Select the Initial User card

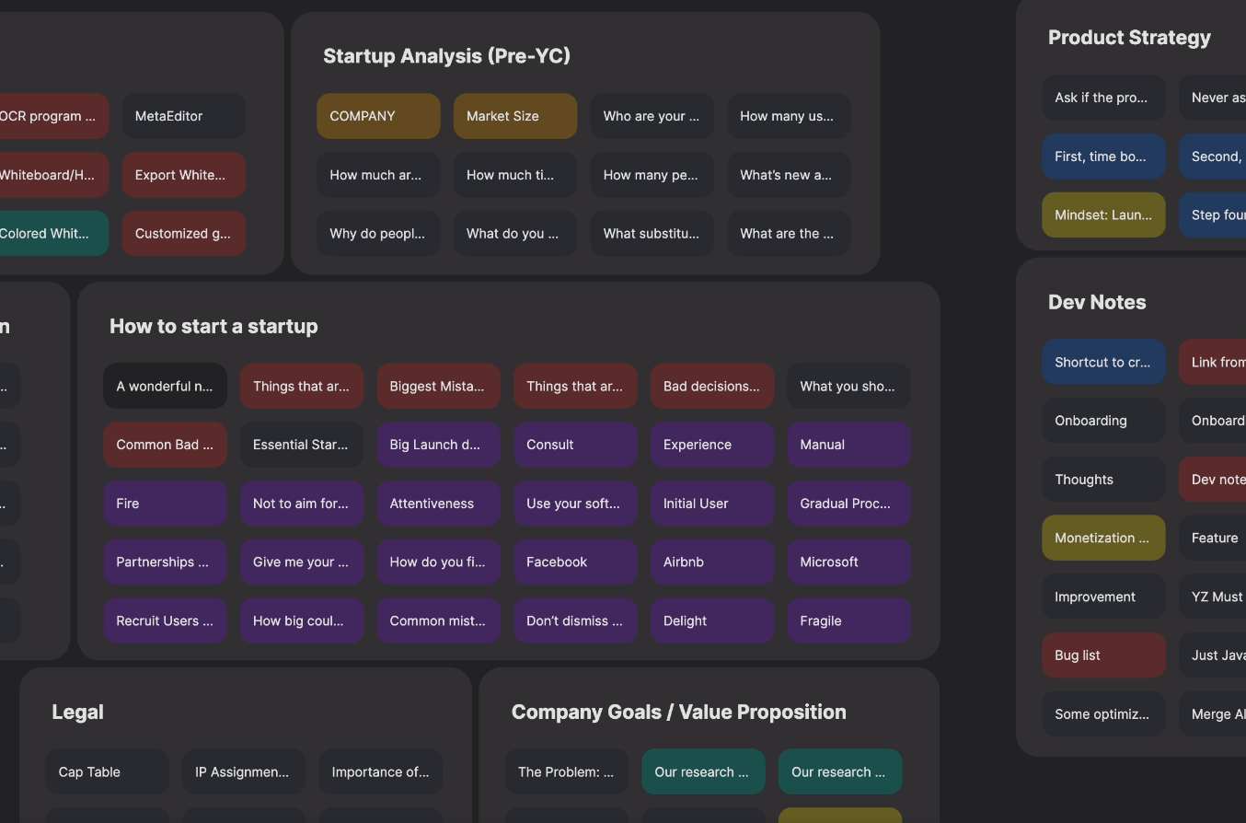(711, 504)
